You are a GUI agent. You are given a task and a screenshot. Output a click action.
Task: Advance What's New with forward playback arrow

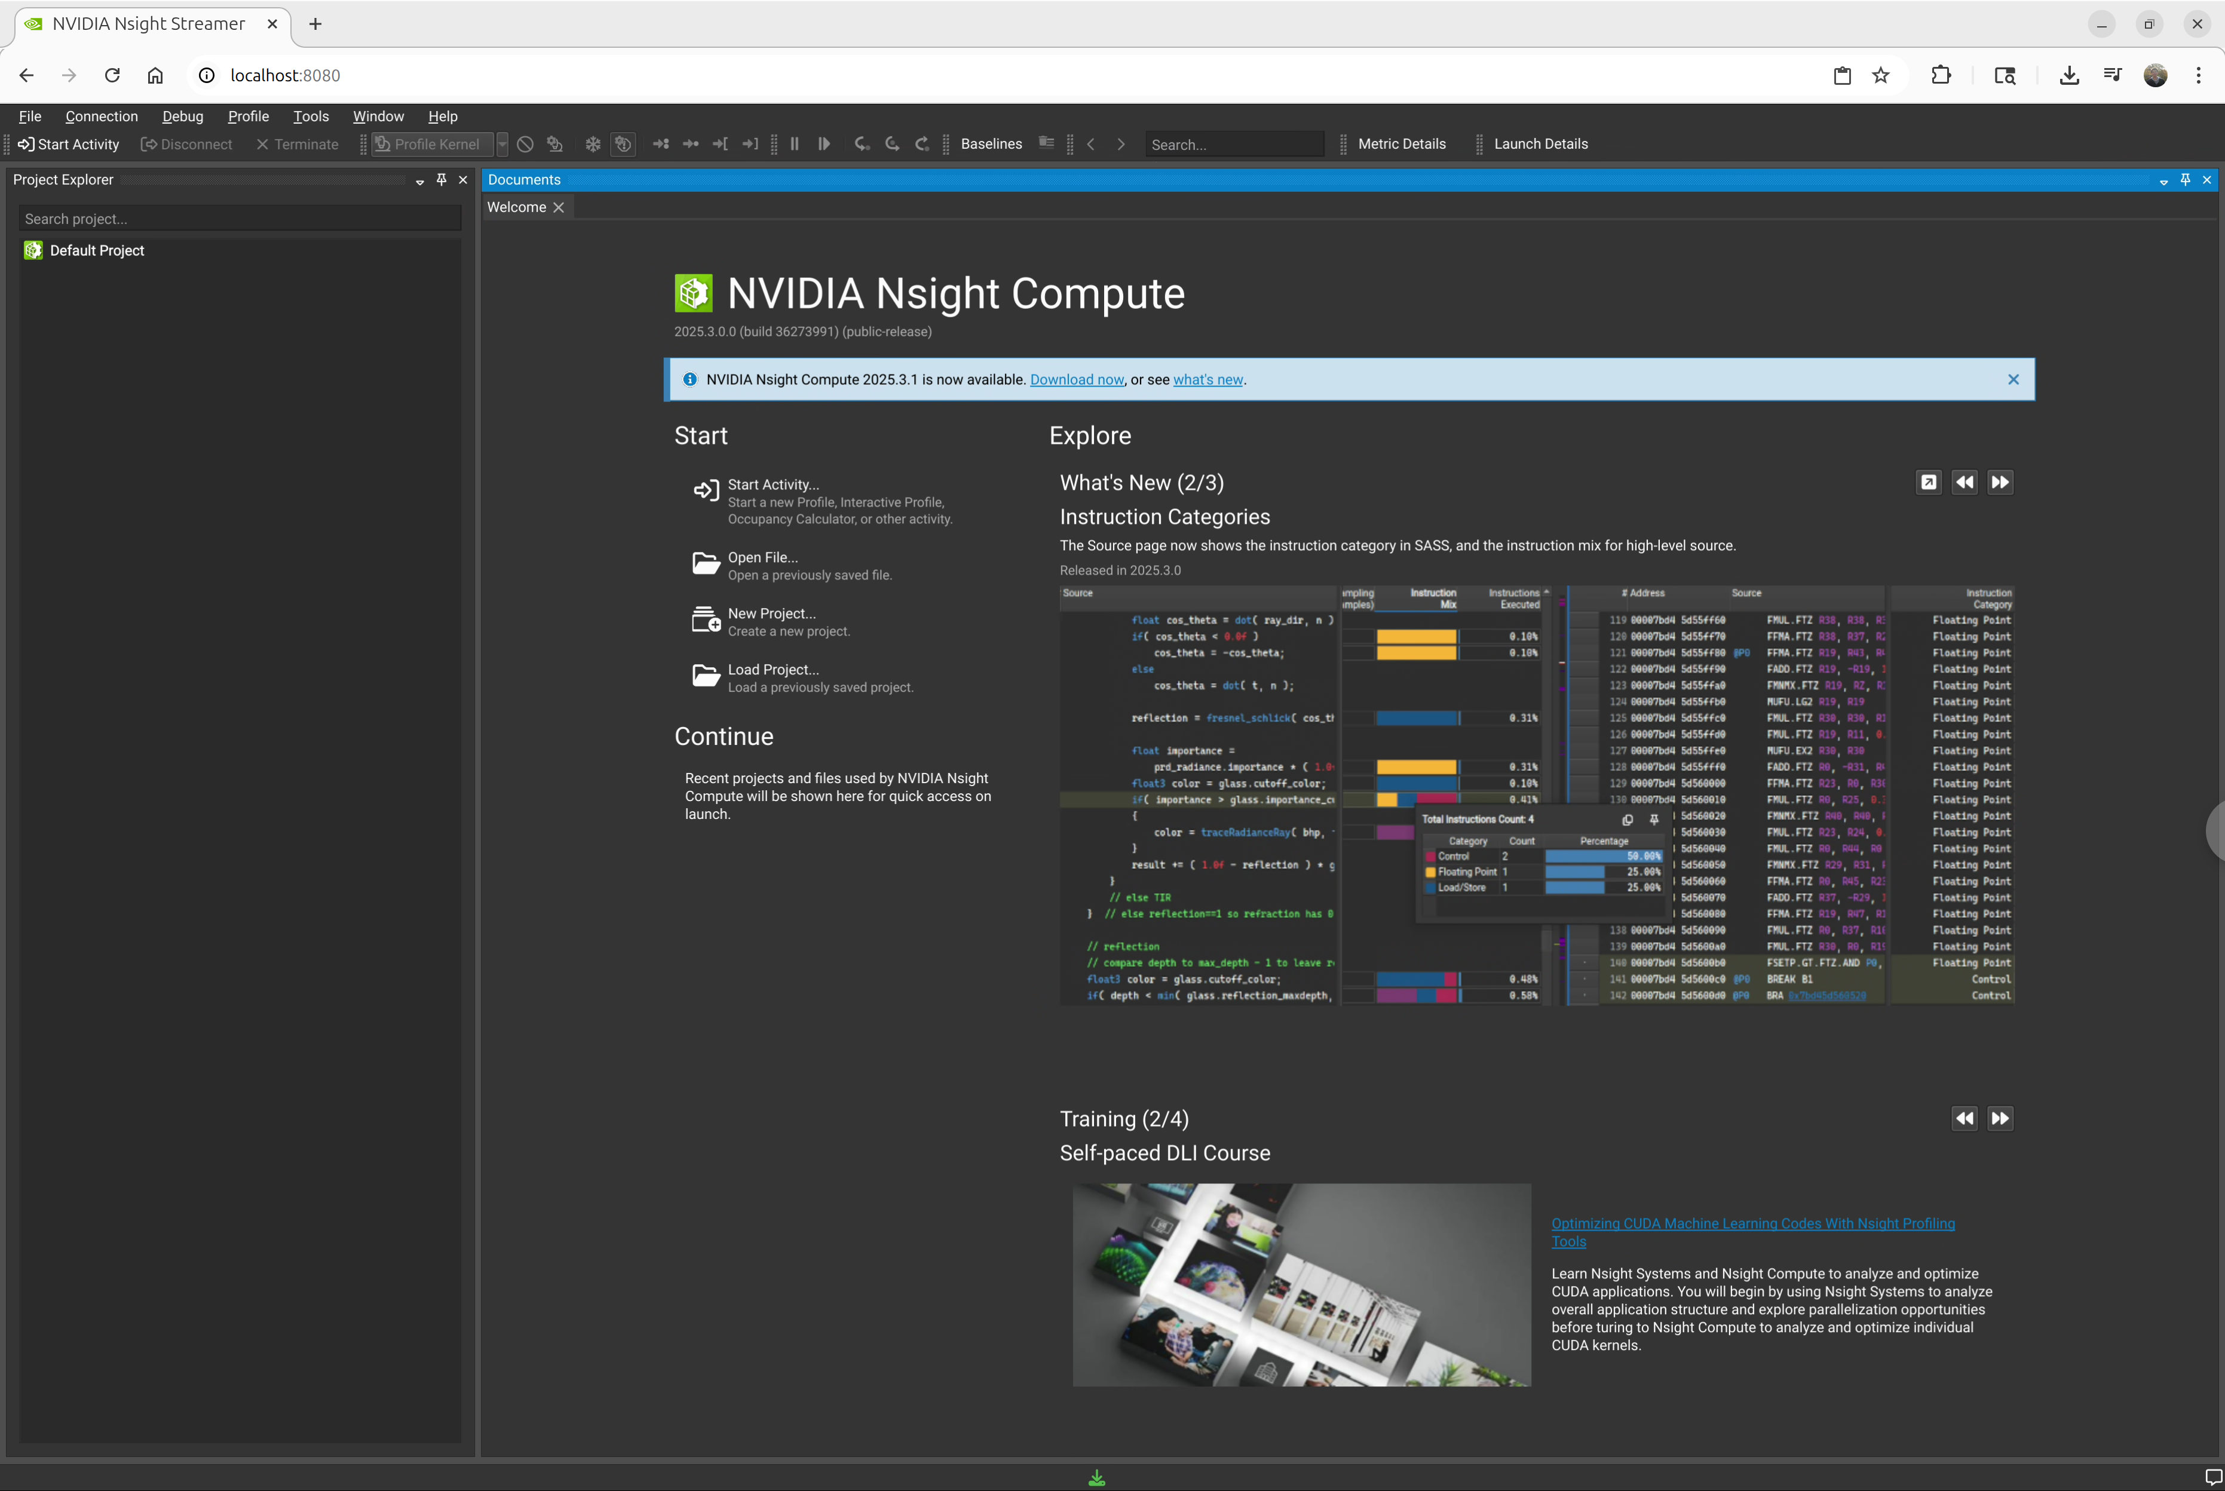(x=2000, y=482)
